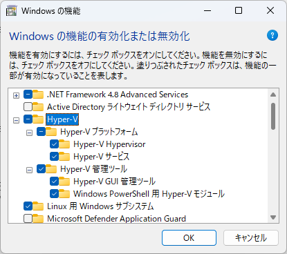Image resolution: width=287 pixels, height=254 pixels.
Task: Select Microsoft Defender Application Guard label
Action: click(116, 219)
